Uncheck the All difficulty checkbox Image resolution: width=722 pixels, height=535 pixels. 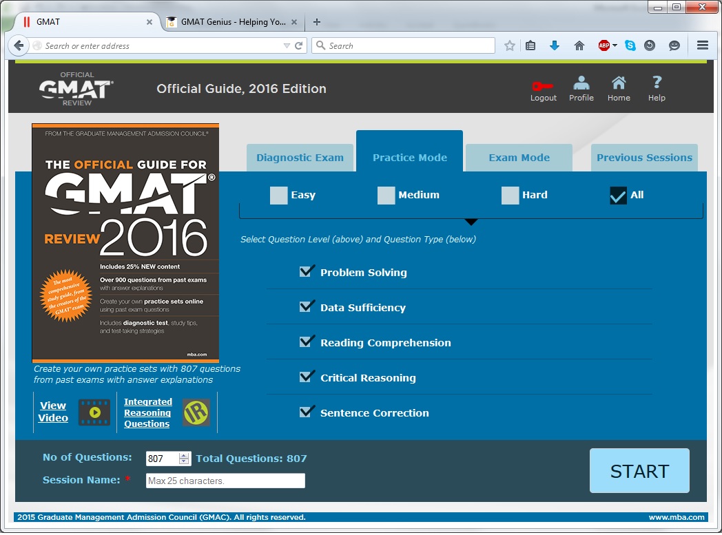[x=618, y=196]
